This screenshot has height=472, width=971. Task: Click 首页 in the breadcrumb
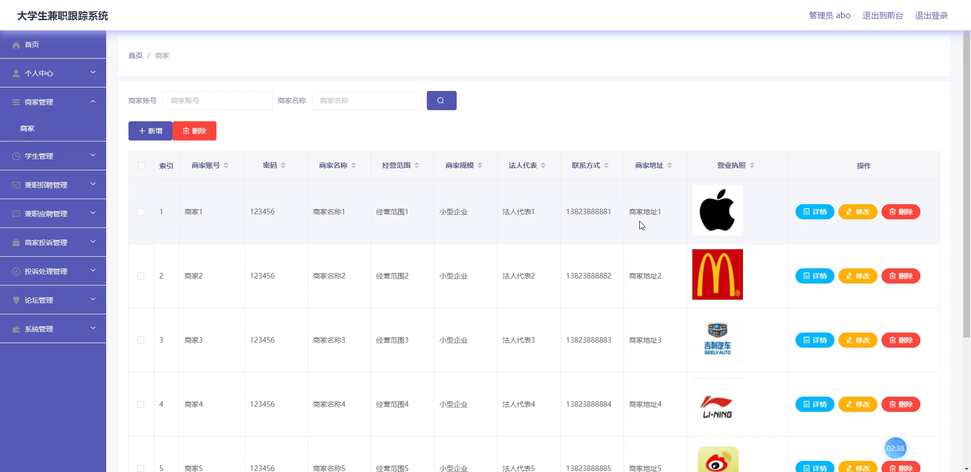point(136,56)
